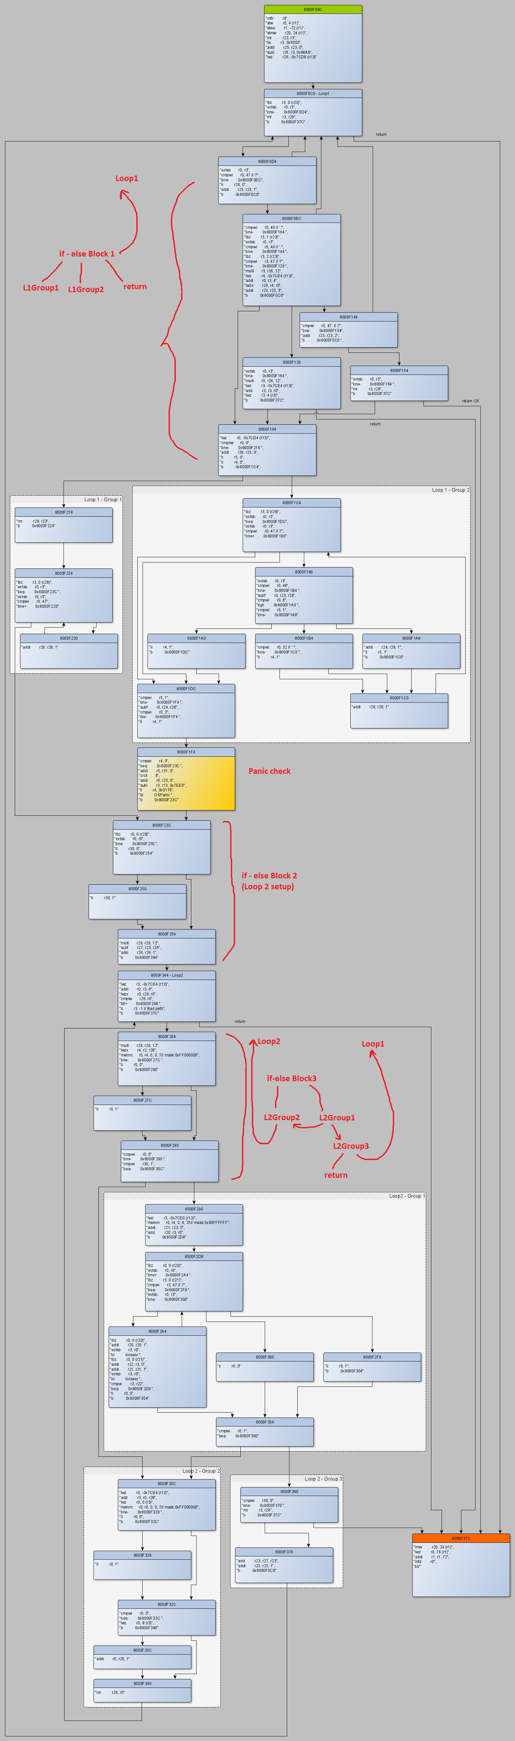Select the 8000F128 block
515x1741 pixels.
(x=292, y=383)
